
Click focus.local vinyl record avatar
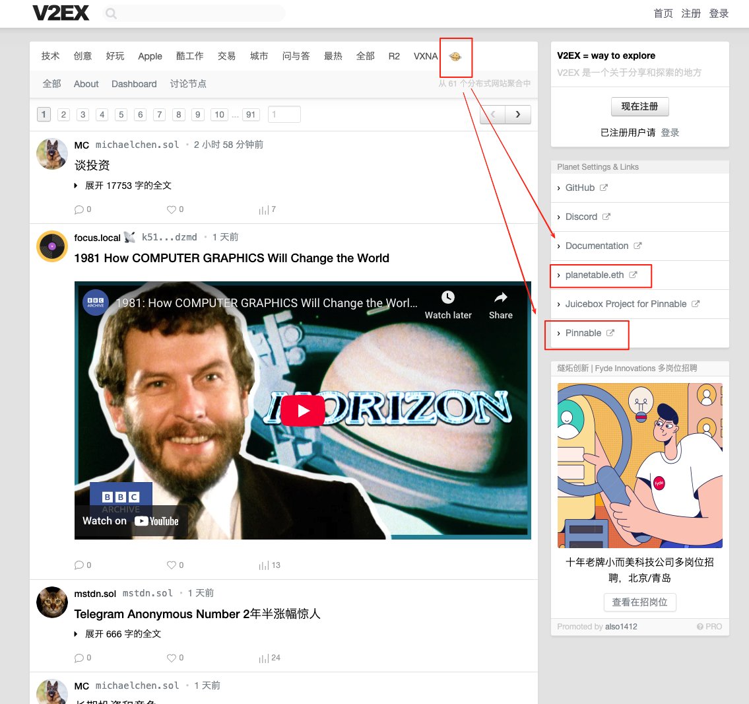[52, 246]
